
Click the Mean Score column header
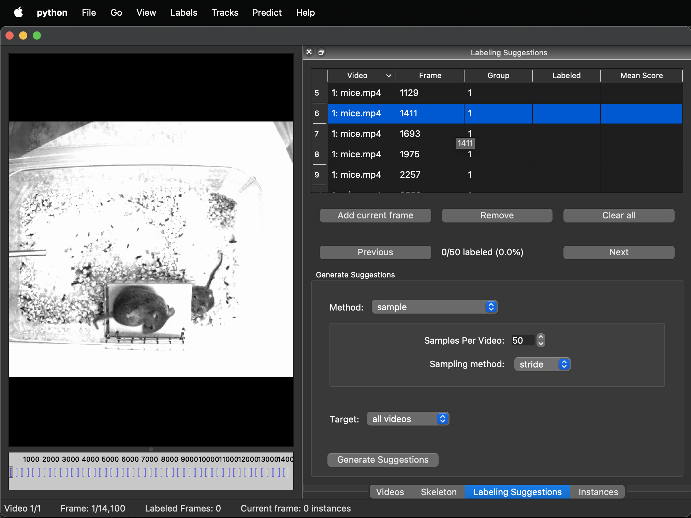[642, 75]
